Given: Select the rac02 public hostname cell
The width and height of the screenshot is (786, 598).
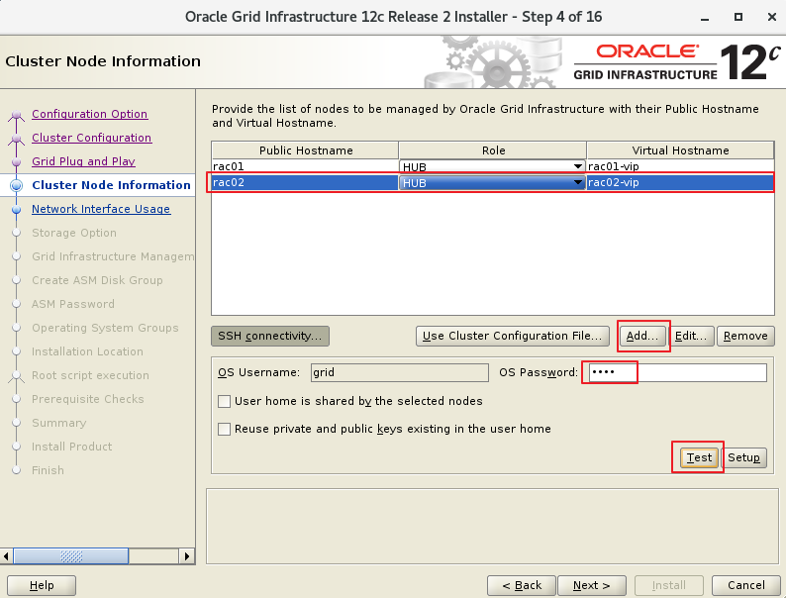Looking at the screenshot, I should 305,182.
